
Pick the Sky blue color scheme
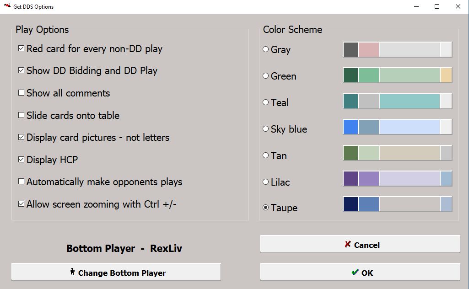[x=265, y=129]
